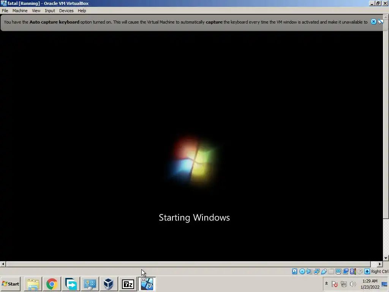Open the Input menu
This screenshot has width=389, height=292.
point(50,11)
